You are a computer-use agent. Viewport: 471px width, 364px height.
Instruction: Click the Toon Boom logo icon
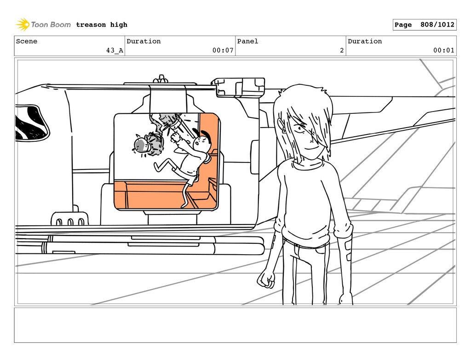click(x=23, y=25)
